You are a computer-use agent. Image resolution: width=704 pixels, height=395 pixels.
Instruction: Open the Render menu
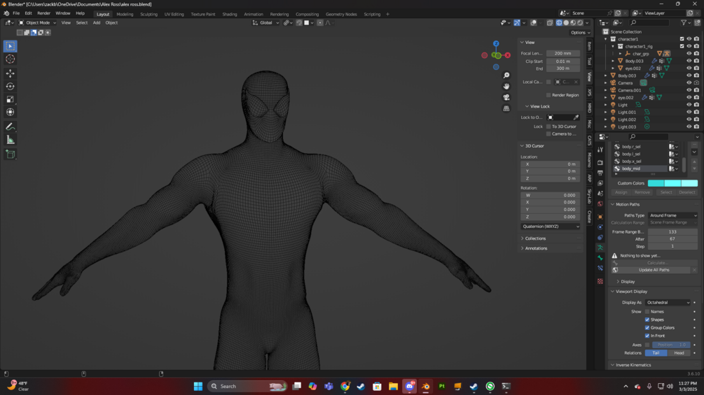[43, 13]
